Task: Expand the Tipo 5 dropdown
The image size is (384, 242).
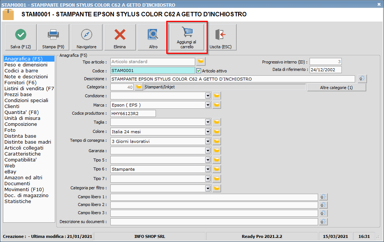Action: point(208,160)
